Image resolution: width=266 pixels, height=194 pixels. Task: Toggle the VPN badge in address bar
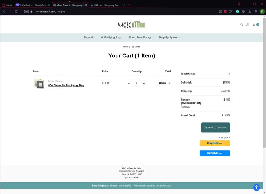click(26, 12)
